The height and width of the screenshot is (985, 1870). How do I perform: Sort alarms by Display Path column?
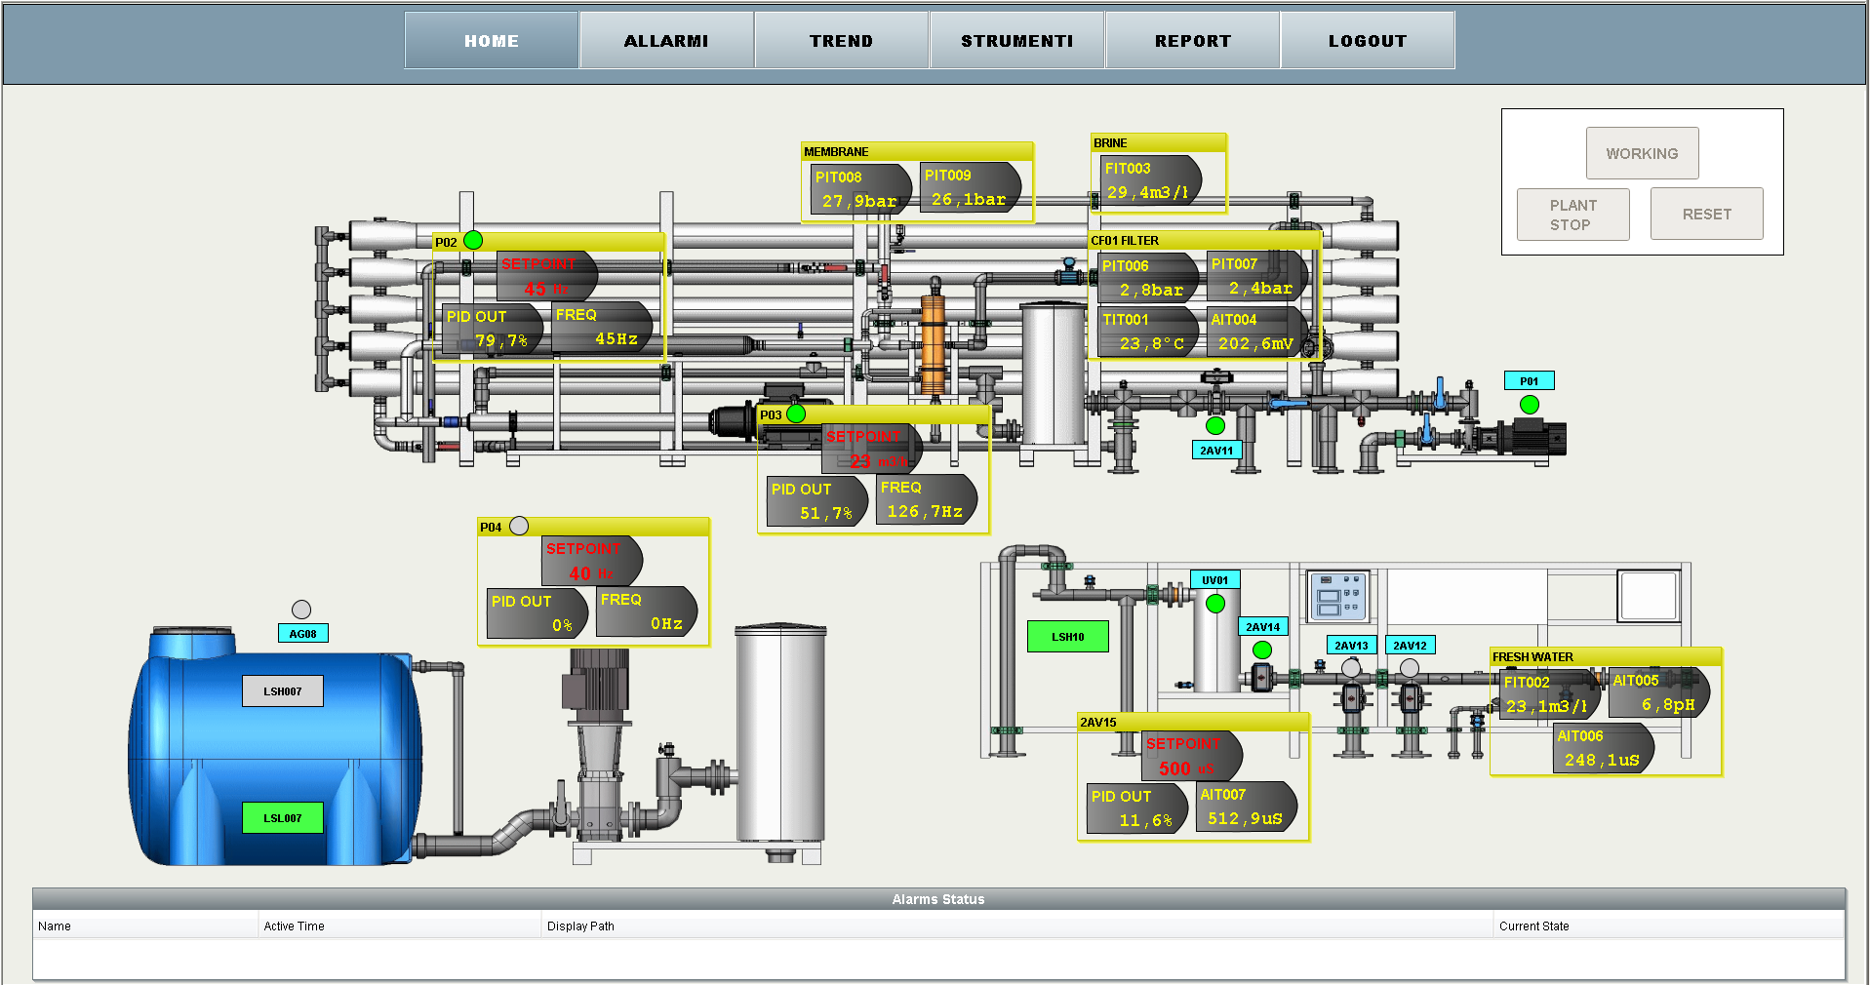(1017, 926)
